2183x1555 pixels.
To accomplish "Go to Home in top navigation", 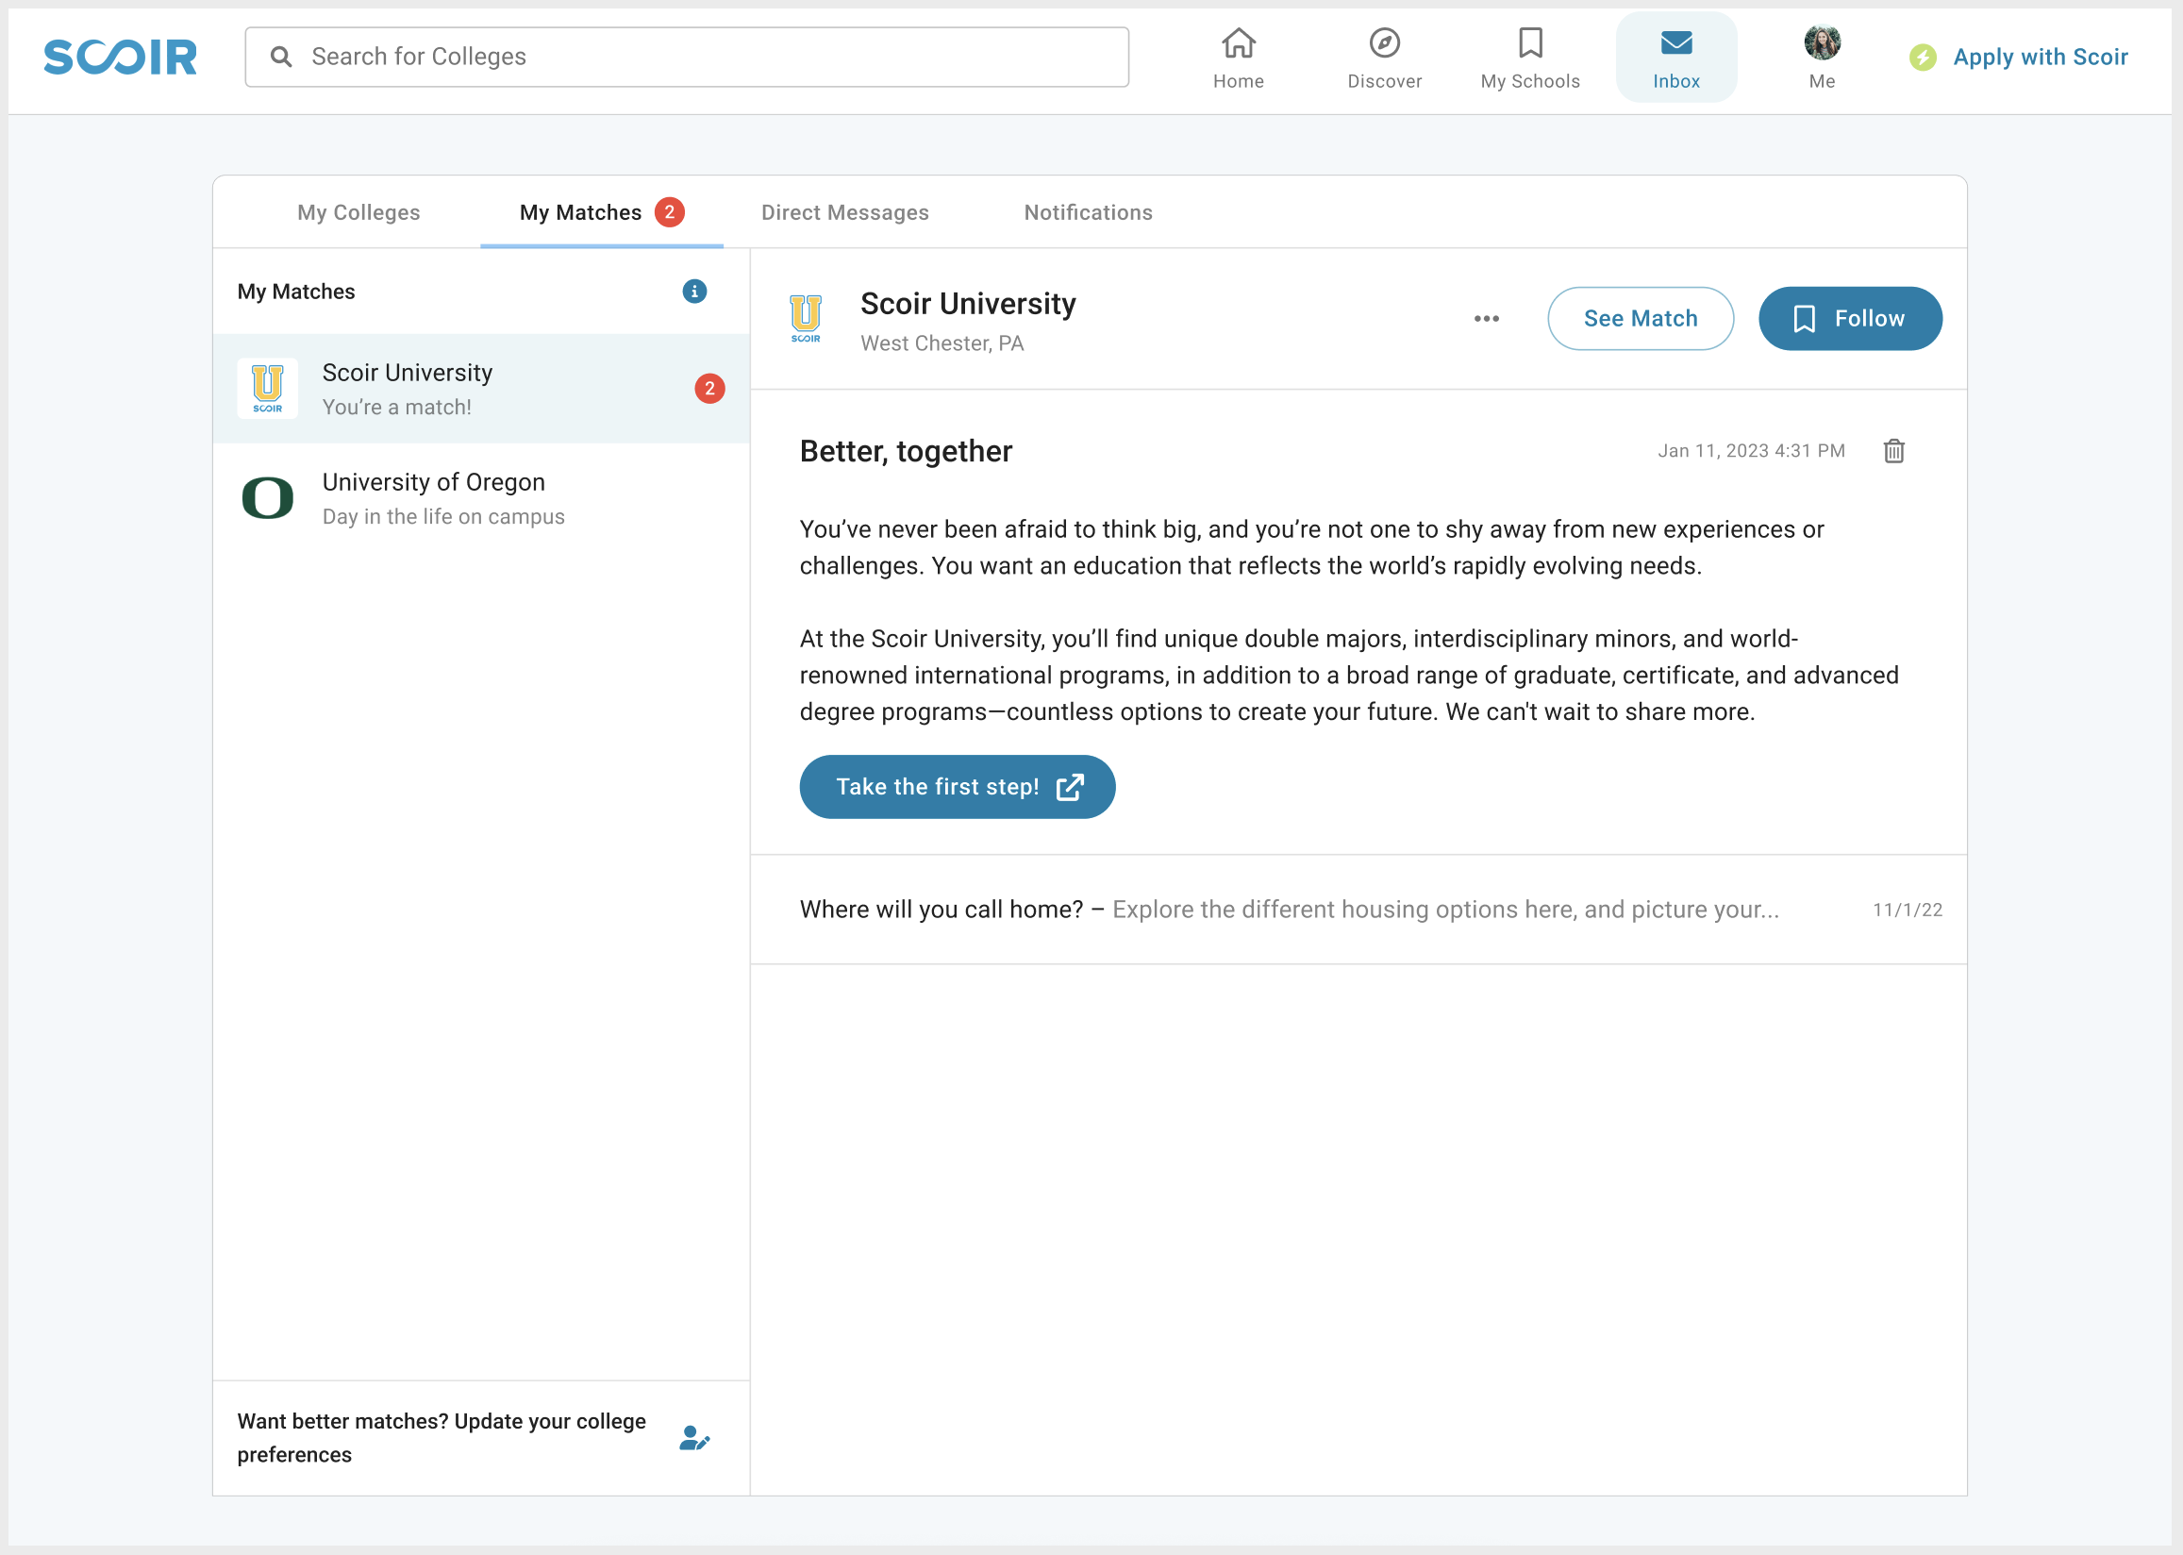I will coord(1238,58).
